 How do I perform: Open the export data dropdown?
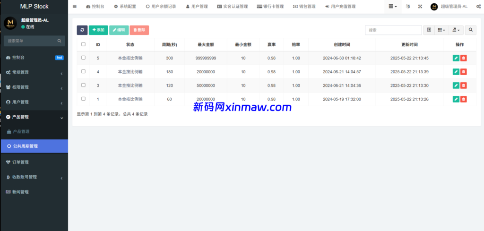pyautogui.click(x=456, y=30)
